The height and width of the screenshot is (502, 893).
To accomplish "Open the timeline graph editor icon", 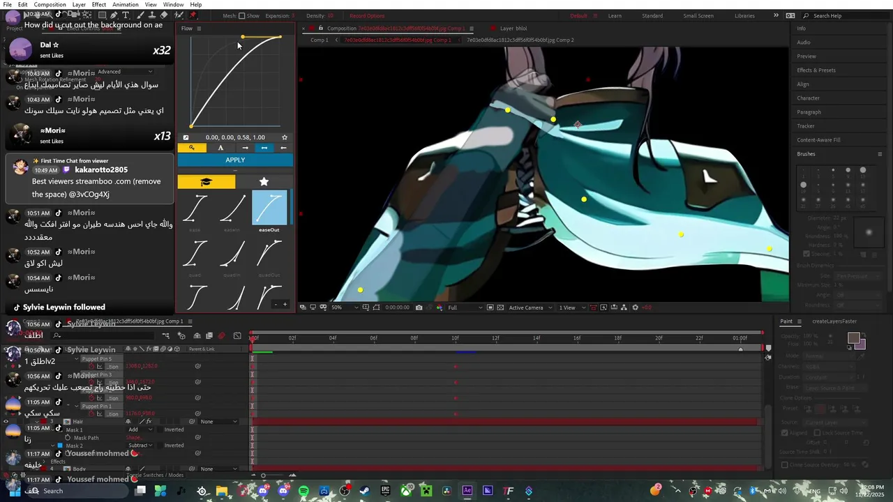I will [x=237, y=336].
